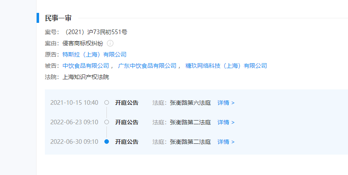Click the case cause 侵害商标权纠纷 text
This screenshot has width=348, height=175.
83,43
